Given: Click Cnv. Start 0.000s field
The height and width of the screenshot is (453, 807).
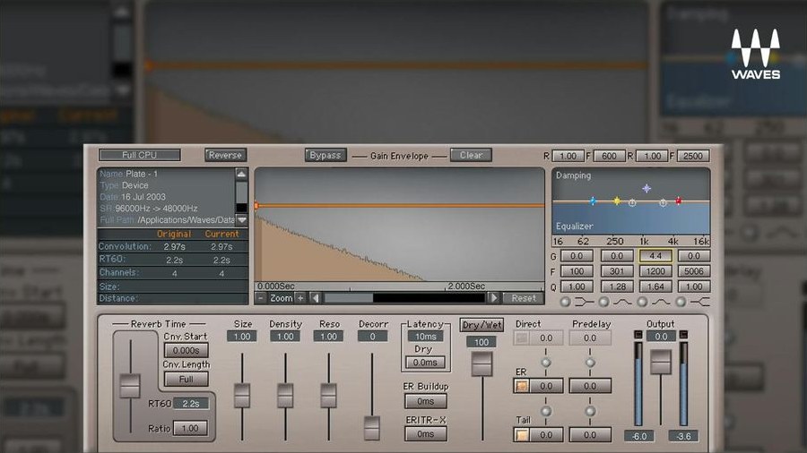Looking at the screenshot, I should point(187,350).
